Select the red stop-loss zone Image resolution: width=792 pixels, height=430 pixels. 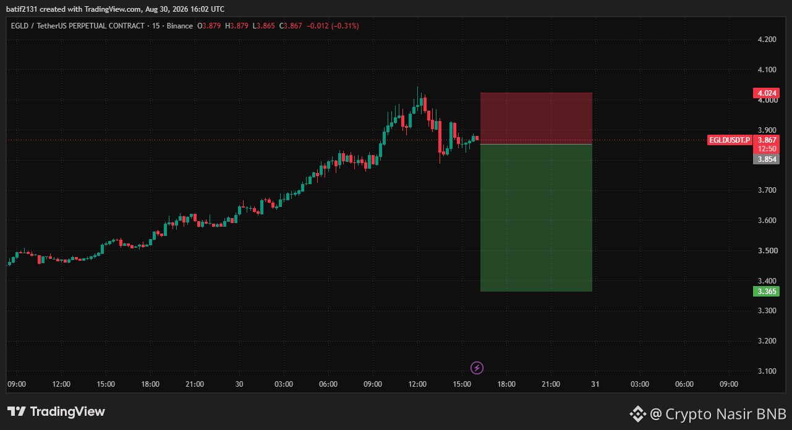[x=536, y=119]
